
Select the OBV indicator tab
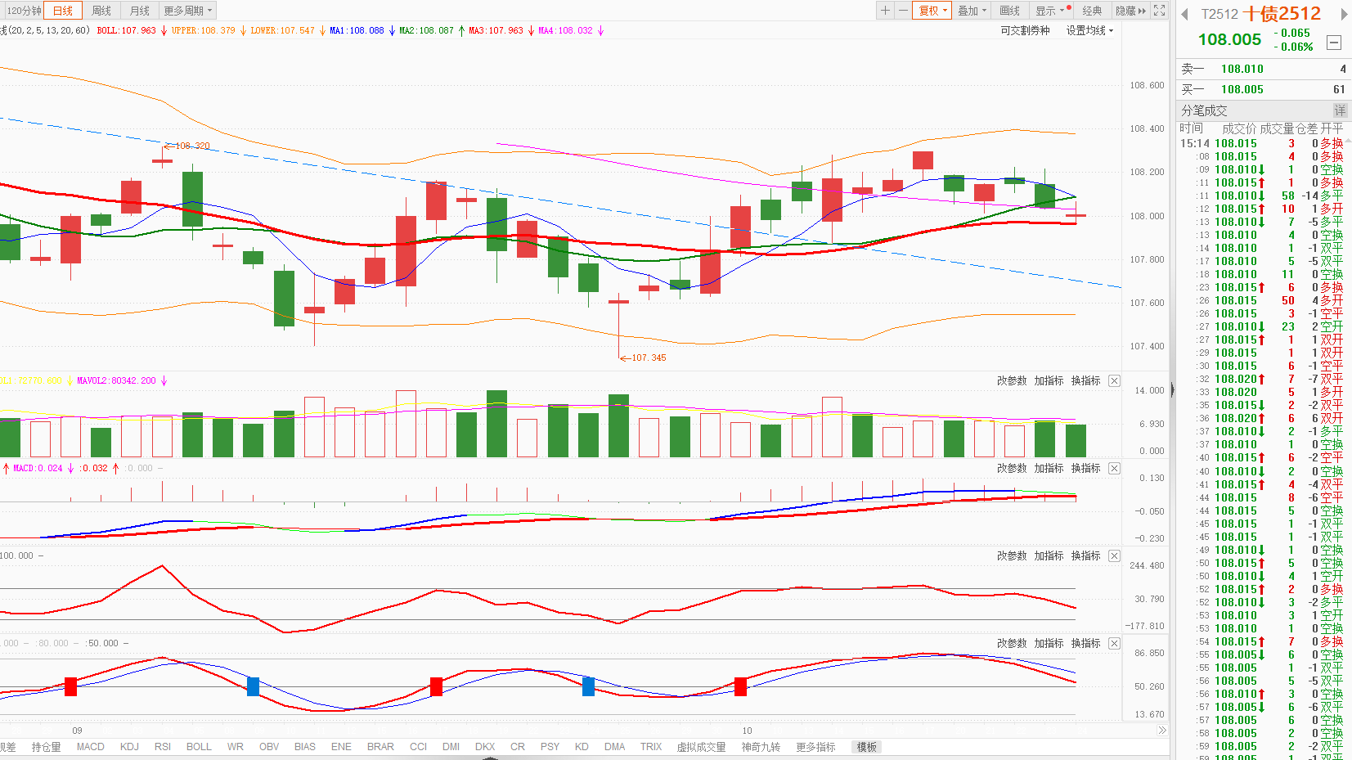[269, 747]
